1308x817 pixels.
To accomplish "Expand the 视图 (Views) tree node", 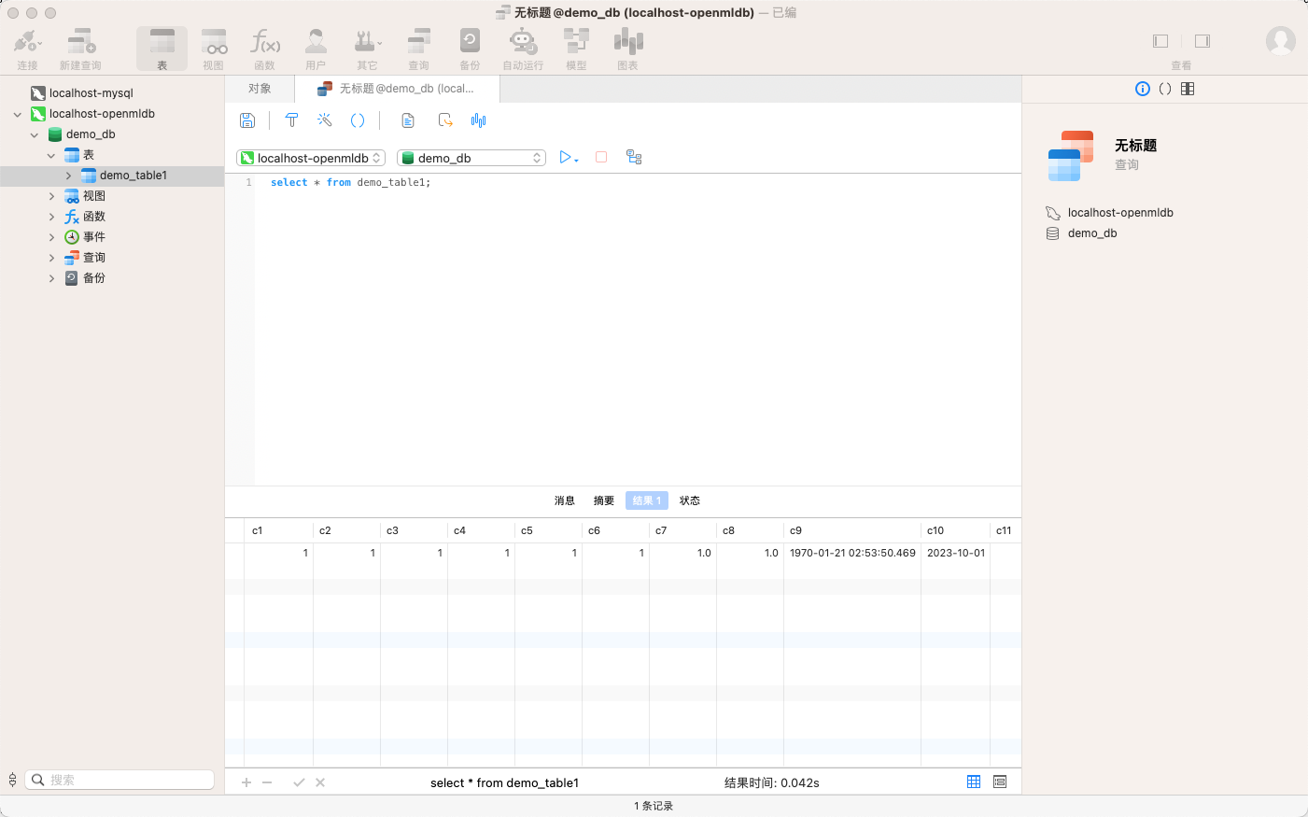I will [x=51, y=196].
